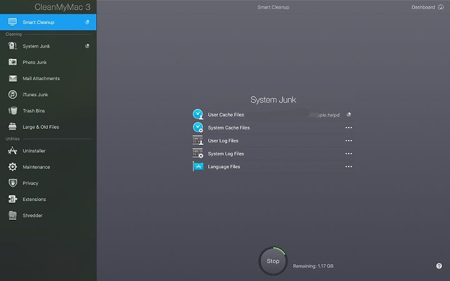This screenshot has height=281, width=450.
Task: Stop the scan with the Stop button
Action: [x=273, y=261]
